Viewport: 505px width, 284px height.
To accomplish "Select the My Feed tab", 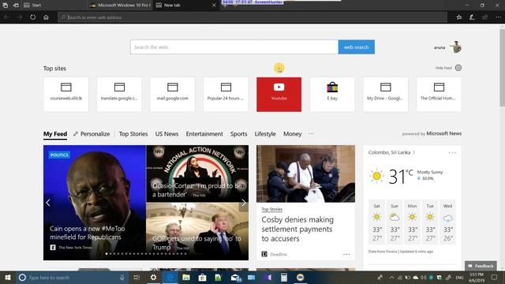I will 55,134.
